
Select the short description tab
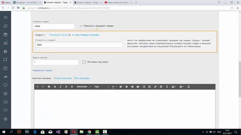tap(42, 78)
